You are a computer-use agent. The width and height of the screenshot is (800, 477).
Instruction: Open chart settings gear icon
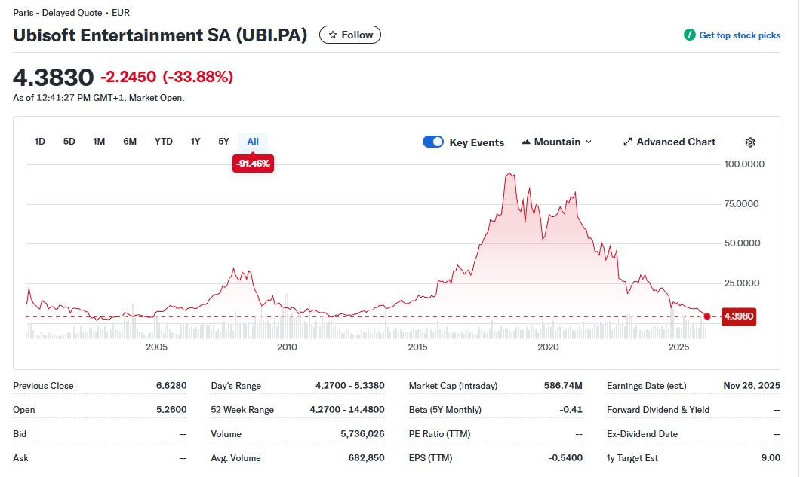749,142
